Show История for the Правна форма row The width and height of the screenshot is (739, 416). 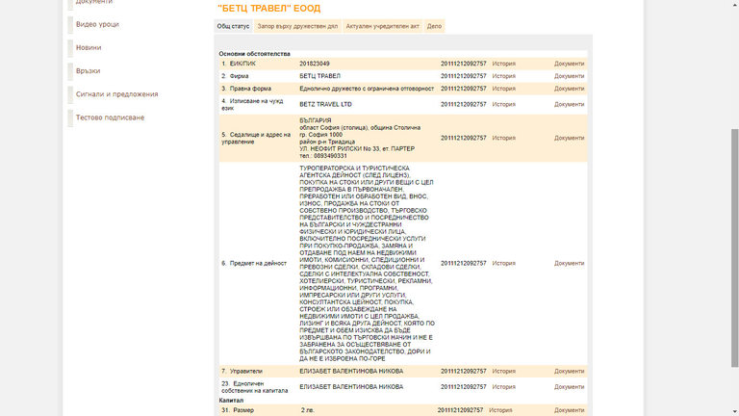(503, 88)
